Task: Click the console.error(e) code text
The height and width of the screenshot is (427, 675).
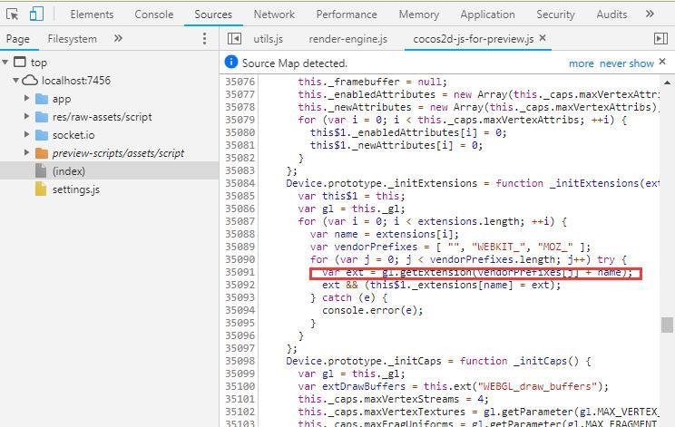Action: coord(372,310)
